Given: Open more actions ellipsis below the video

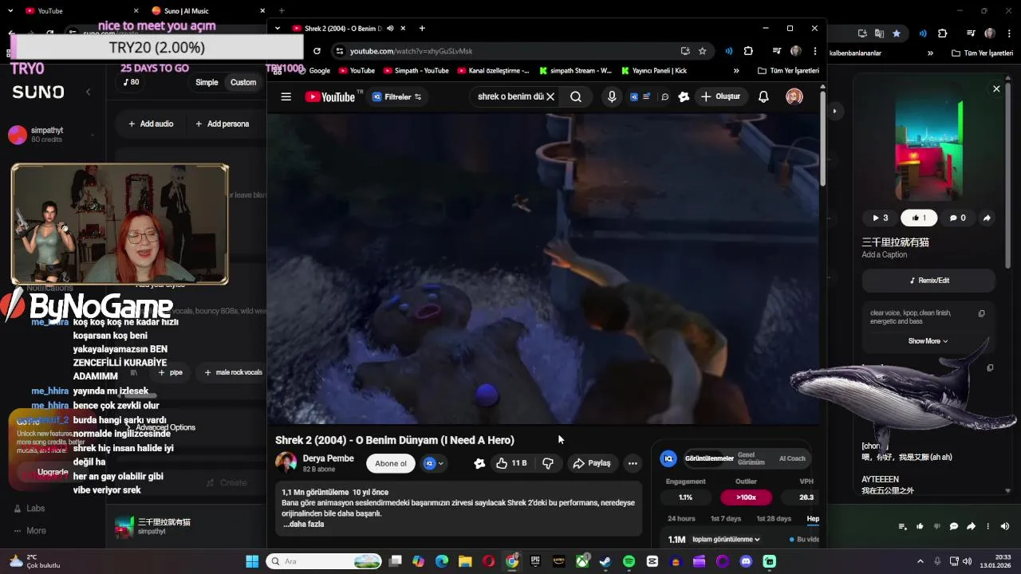Looking at the screenshot, I should point(633,463).
